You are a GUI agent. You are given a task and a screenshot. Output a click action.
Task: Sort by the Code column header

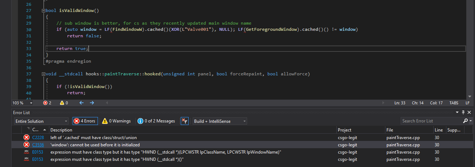click(x=40, y=130)
